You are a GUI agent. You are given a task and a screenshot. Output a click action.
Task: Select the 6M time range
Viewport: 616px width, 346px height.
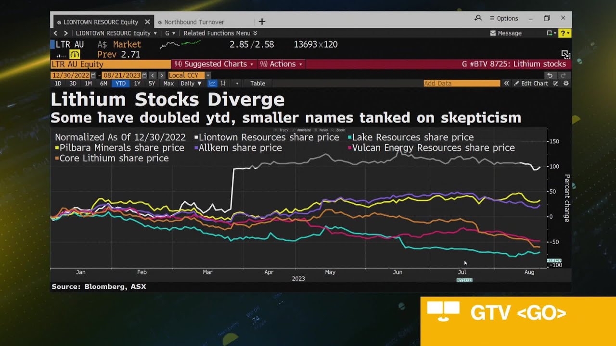(x=103, y=83)
